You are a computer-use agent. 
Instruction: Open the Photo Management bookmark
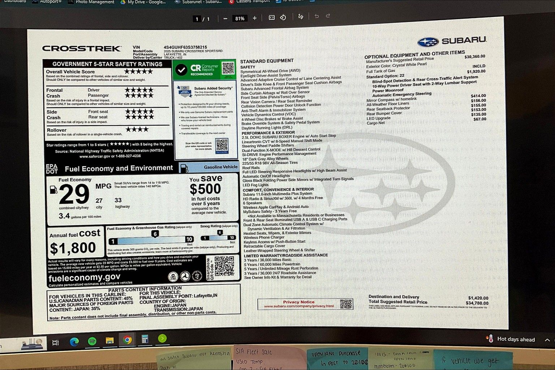tap(92, 2)
